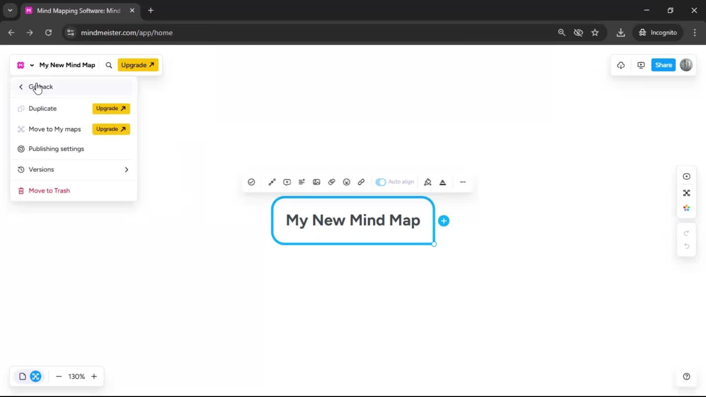
Task: Zoom in with the plus button
Action: tap(94, 376)
